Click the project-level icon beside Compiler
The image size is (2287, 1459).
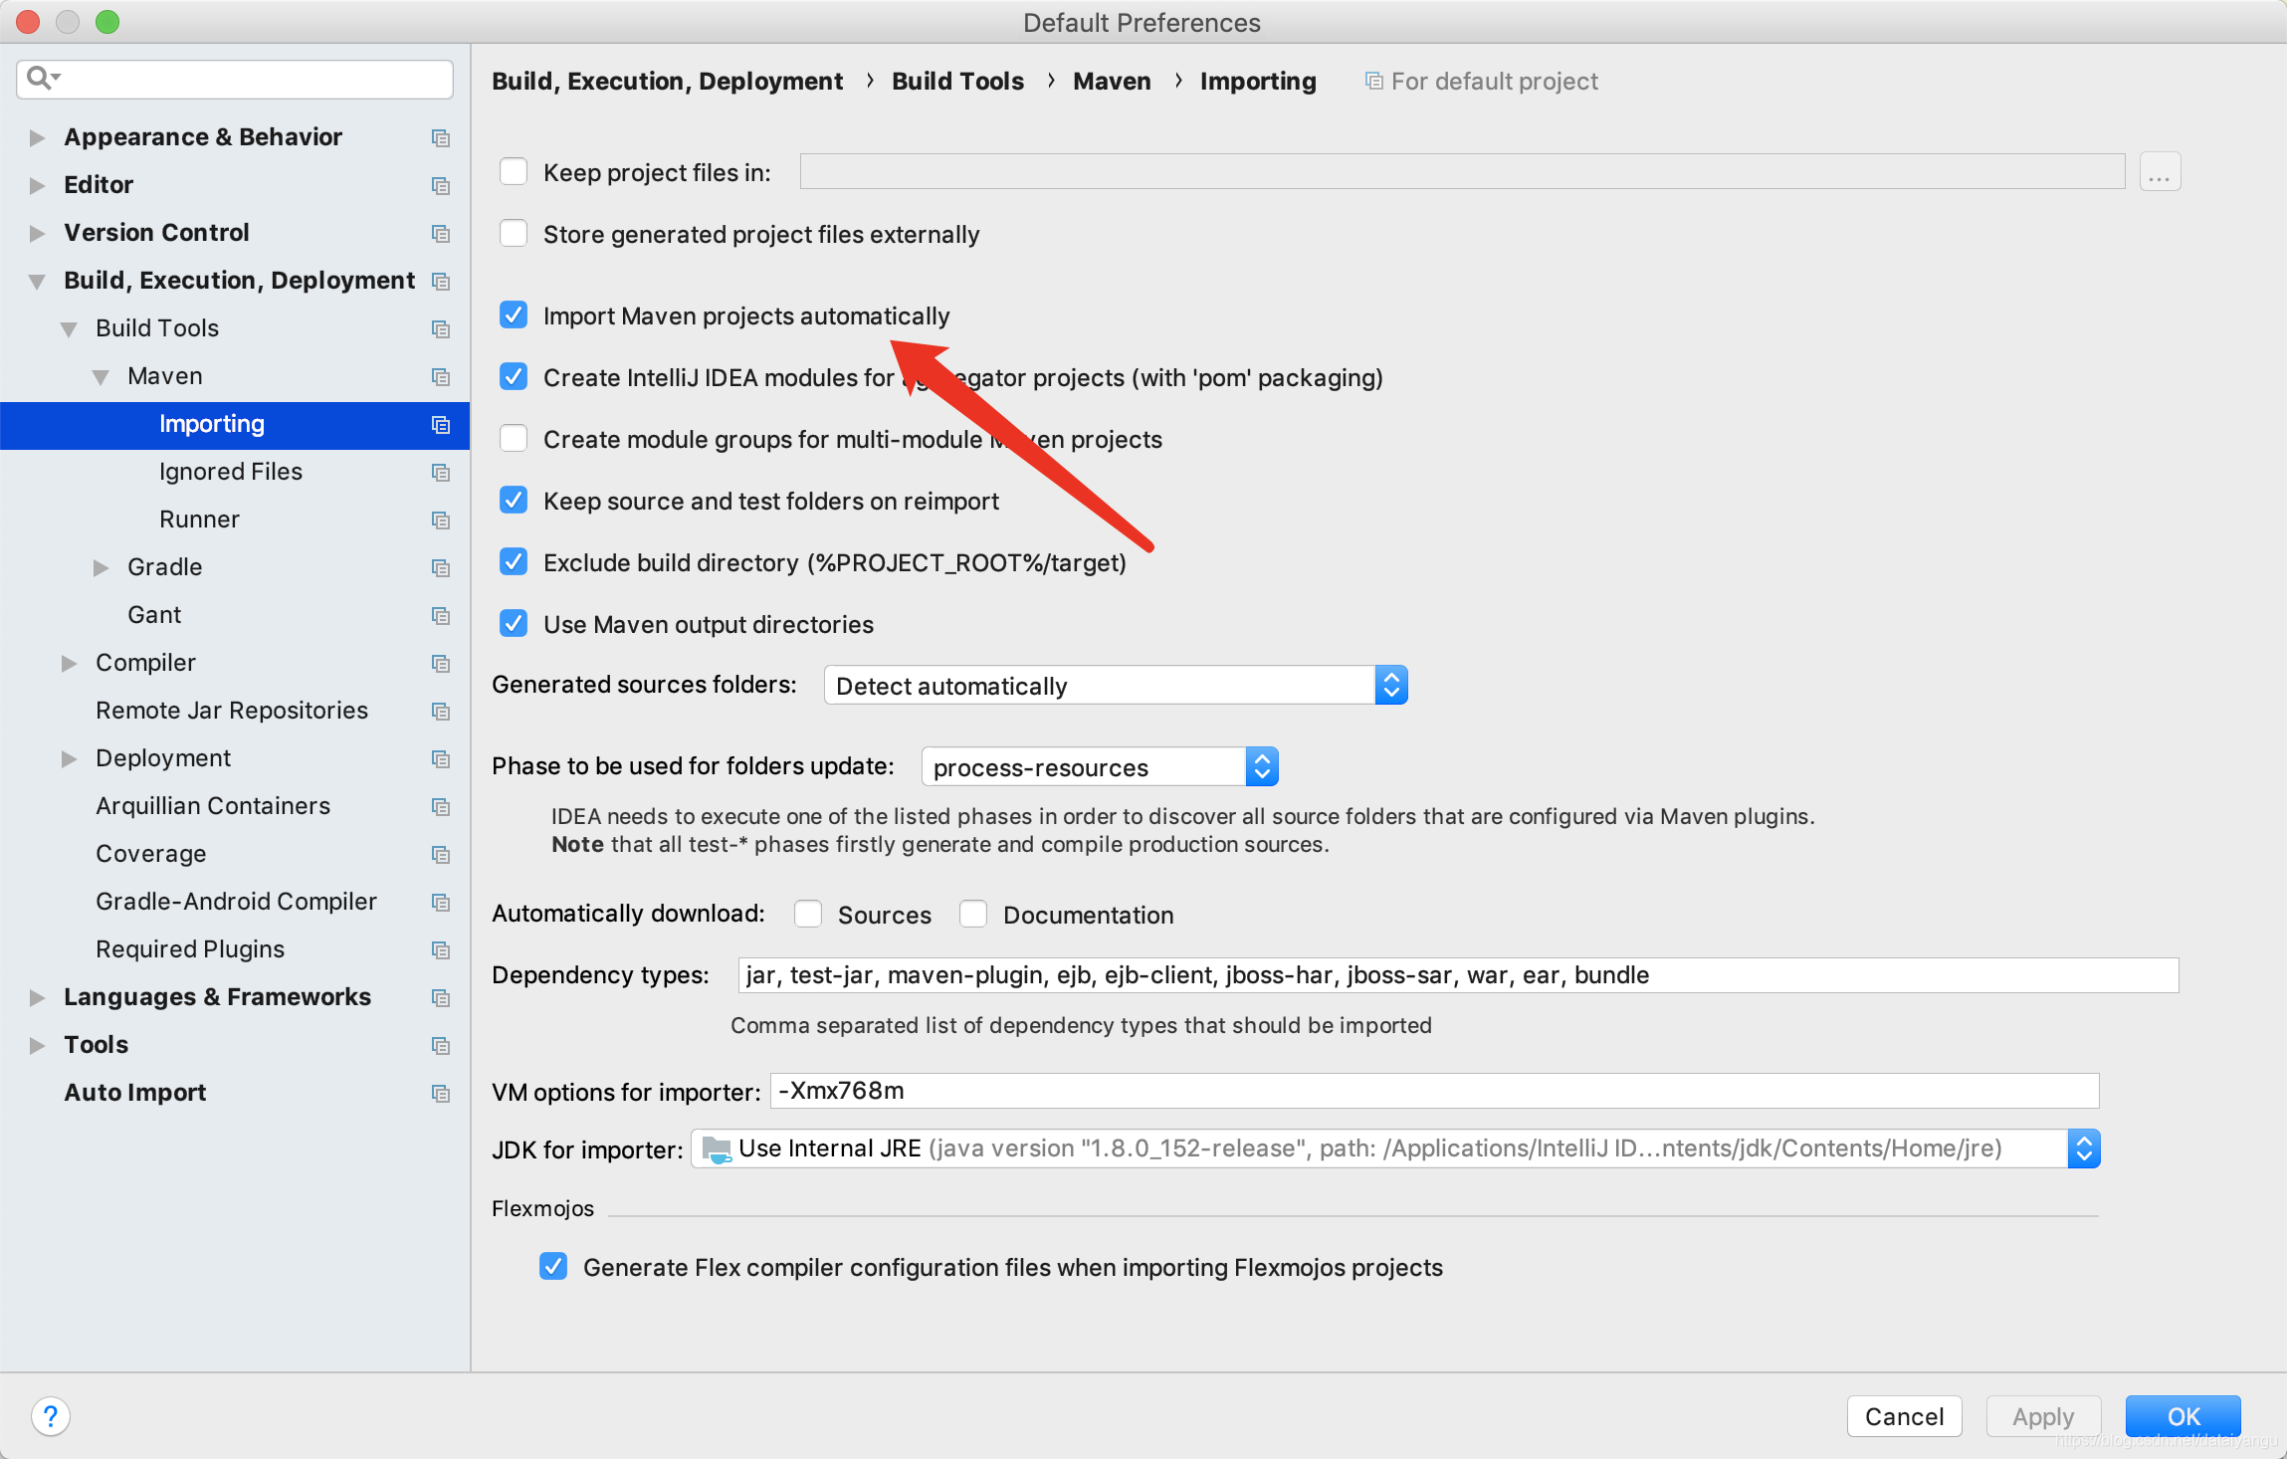click(x=440, y=663)
